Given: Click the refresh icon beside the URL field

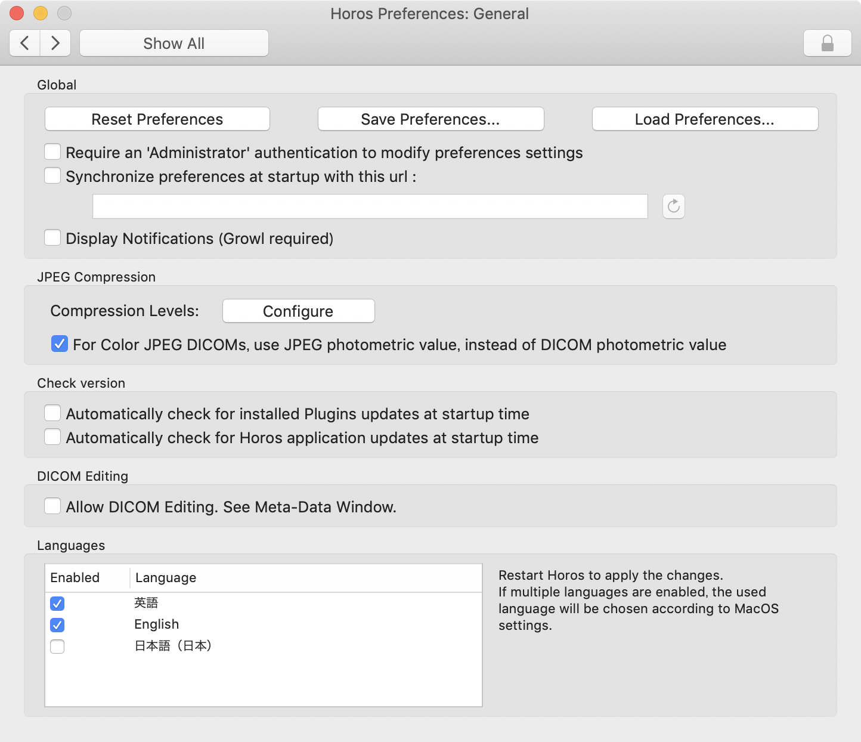Looking at the screenshot, I should pos(674,206).
